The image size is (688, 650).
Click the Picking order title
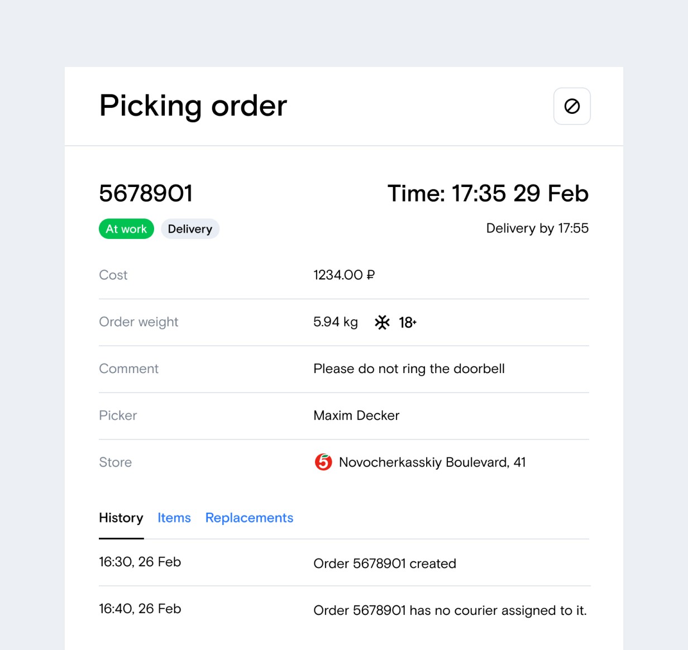pos(193,106)
